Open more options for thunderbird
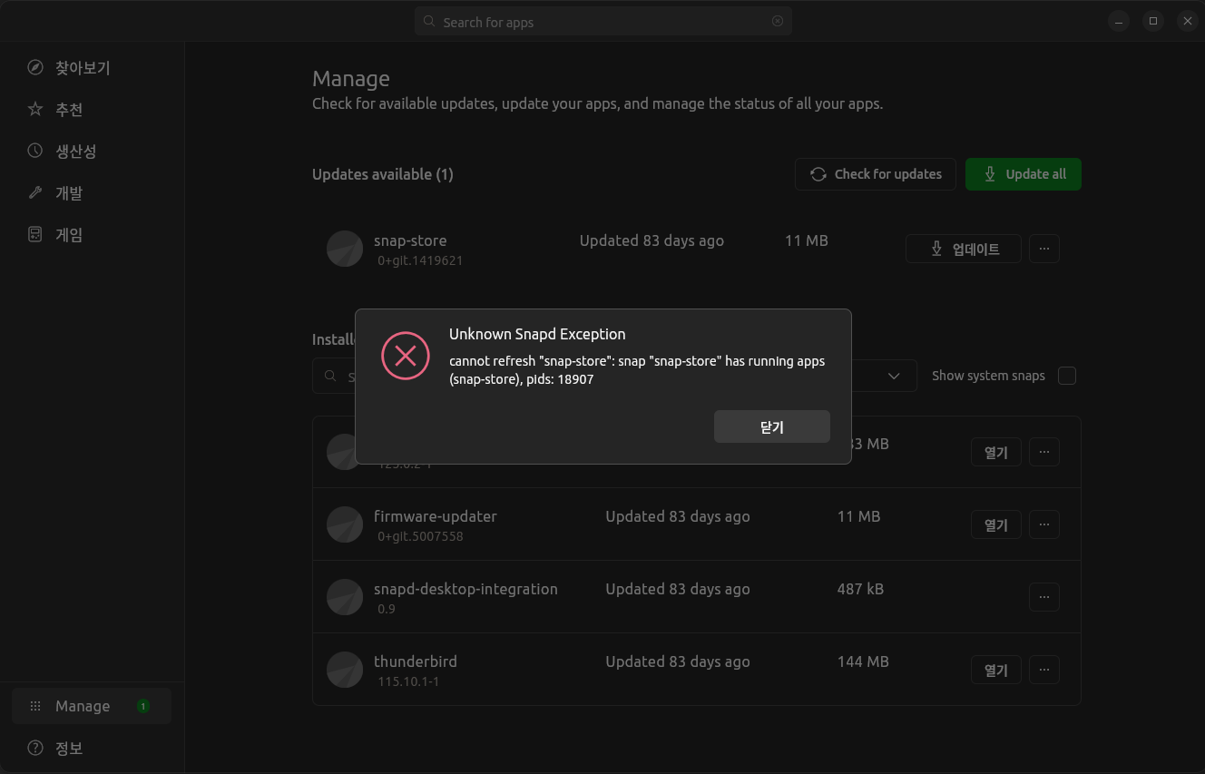Image resolution: width=1205 pixels, height=774 pixels. click(1044, 670)
